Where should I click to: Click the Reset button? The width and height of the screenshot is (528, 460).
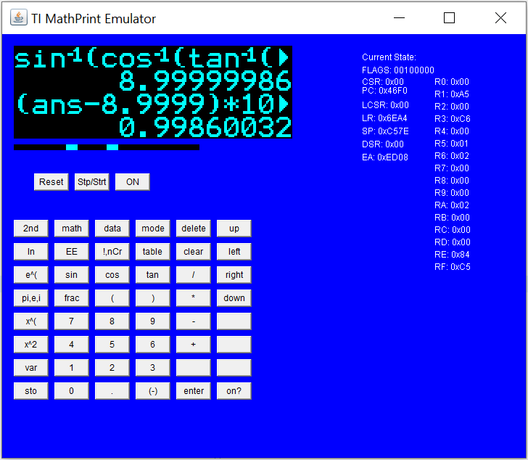click(51, 182)
